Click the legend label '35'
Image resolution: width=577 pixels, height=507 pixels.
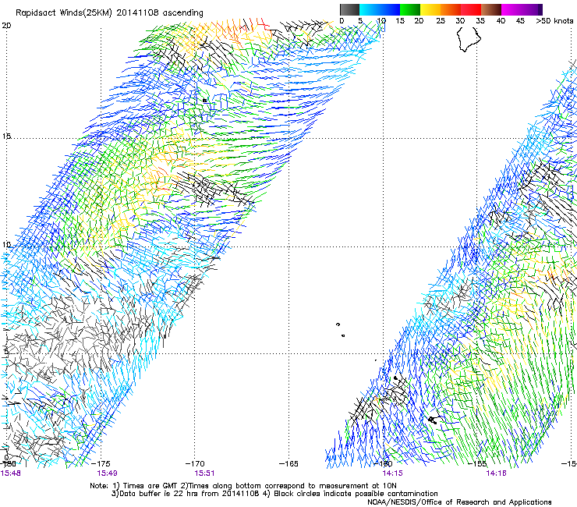click(480, 21)
